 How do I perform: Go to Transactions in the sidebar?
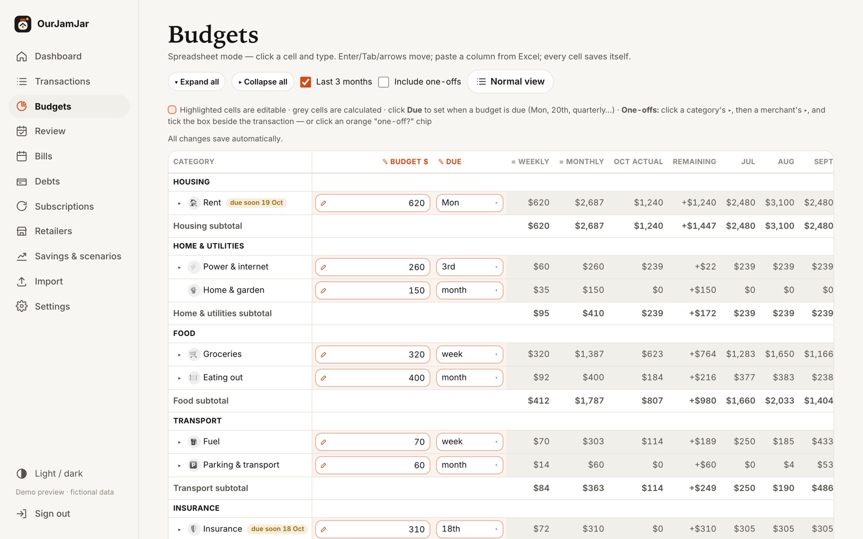pyautogui.click(x=69, y=81)
